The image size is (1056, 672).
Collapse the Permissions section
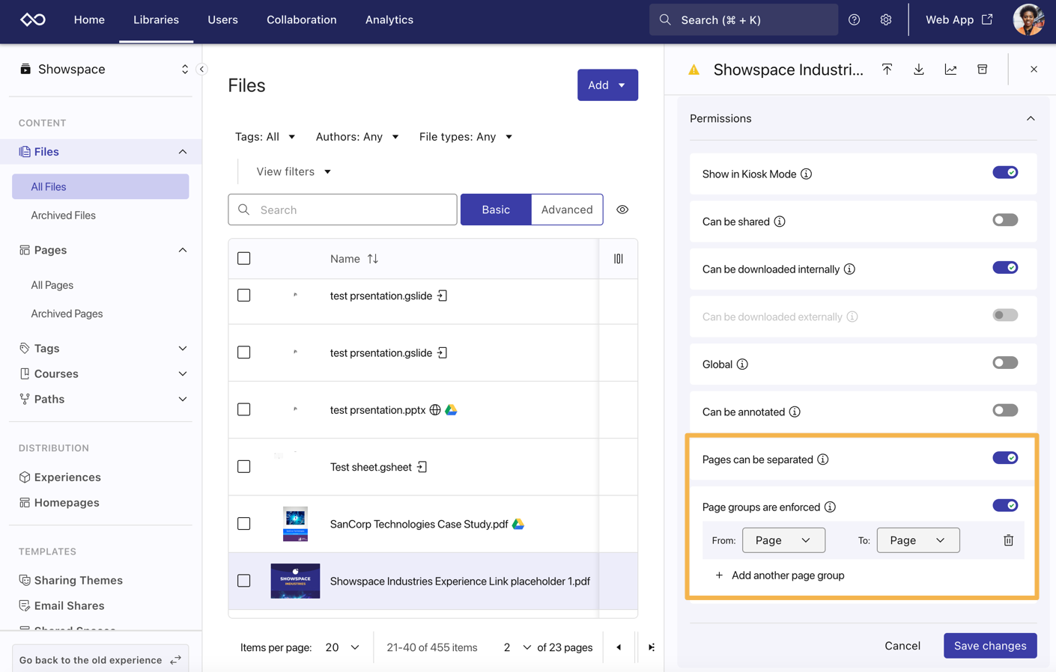point(1031,118)
